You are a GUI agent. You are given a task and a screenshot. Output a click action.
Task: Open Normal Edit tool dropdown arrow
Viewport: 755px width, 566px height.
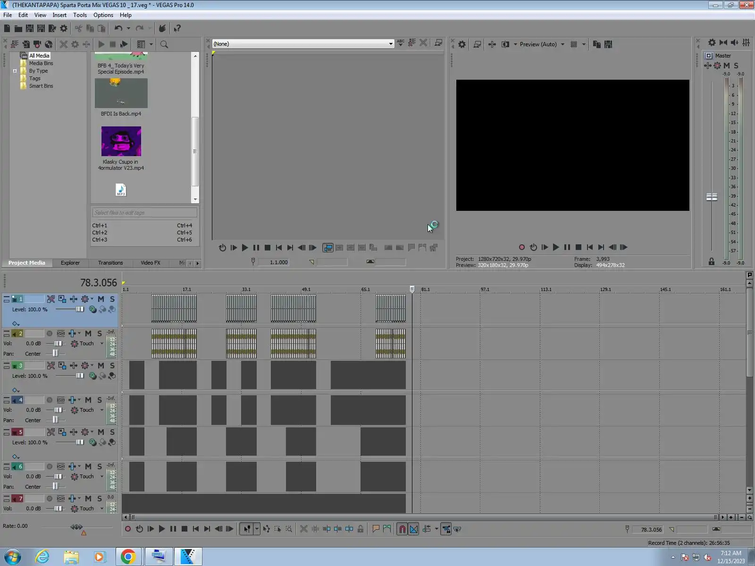pos(257,529)
